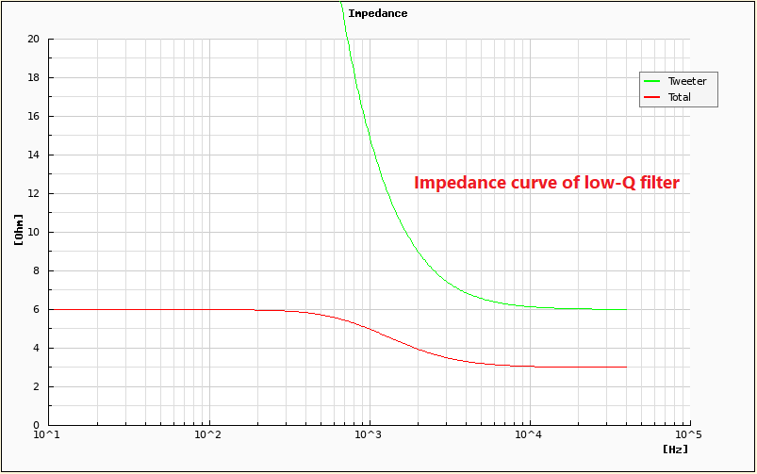757x474 pixels.
Task: Click the 10^5 x-axis tick label
Action: coord(688,434)
